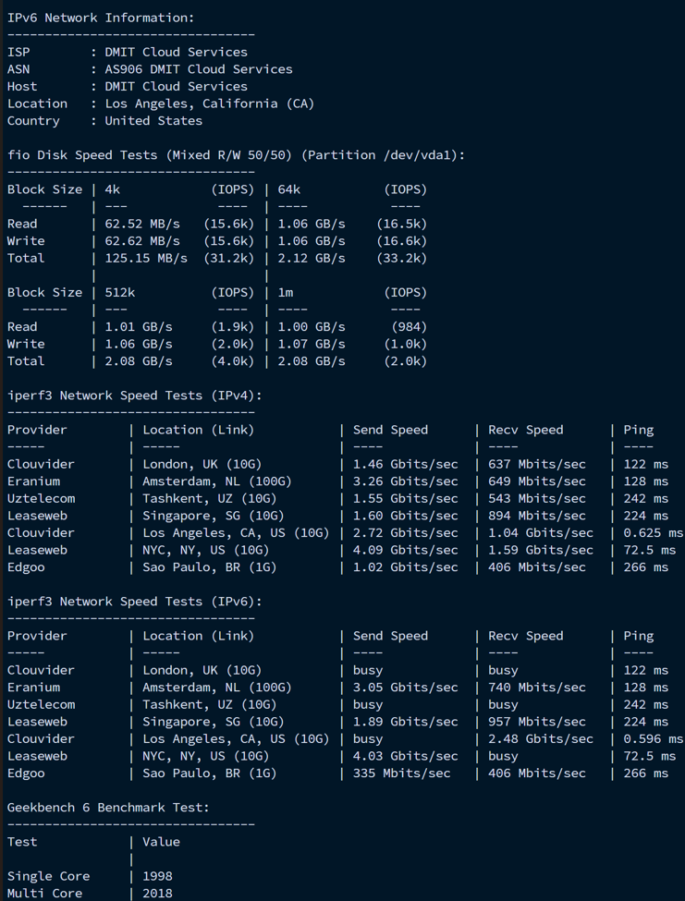685x901 pixels.
Task: Click 'Recv Speed' header in IPv4 table
Action: click(x=526, y=430)
